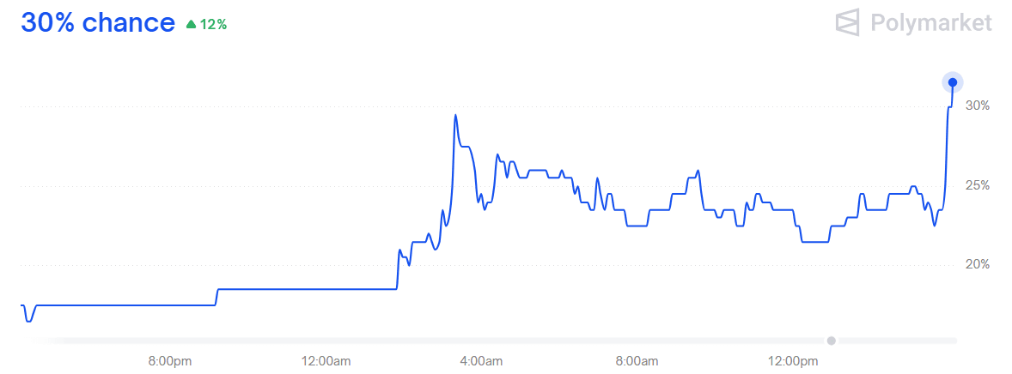Click the tall spike peak before 4:00am
The image size is (1012, 374).
tap(455, 116)
